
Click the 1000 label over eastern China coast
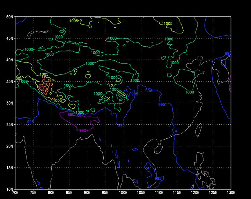click(x=190, y=92)
